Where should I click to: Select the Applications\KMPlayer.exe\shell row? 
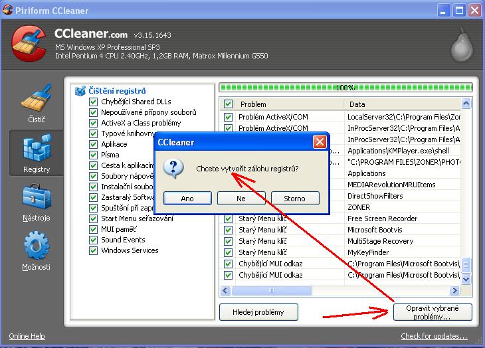(x=398, y=151)
